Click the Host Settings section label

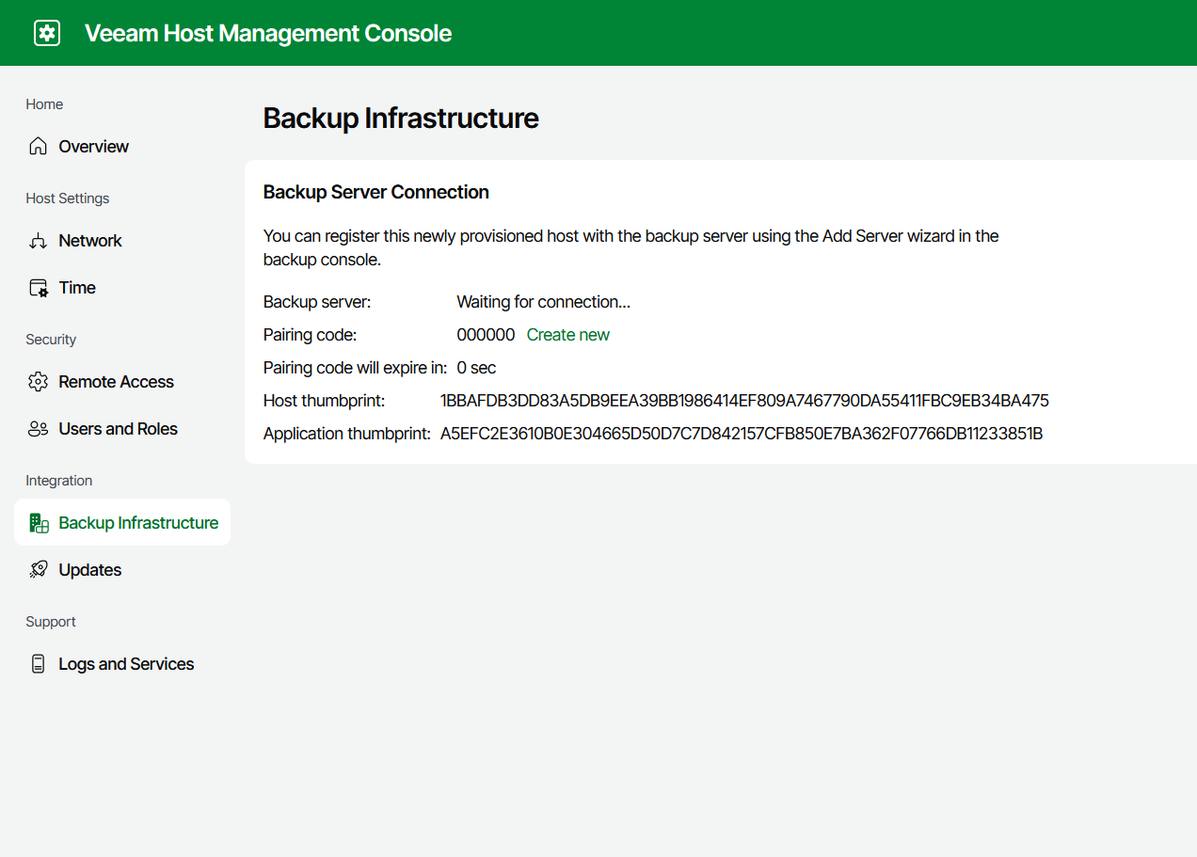68,198
